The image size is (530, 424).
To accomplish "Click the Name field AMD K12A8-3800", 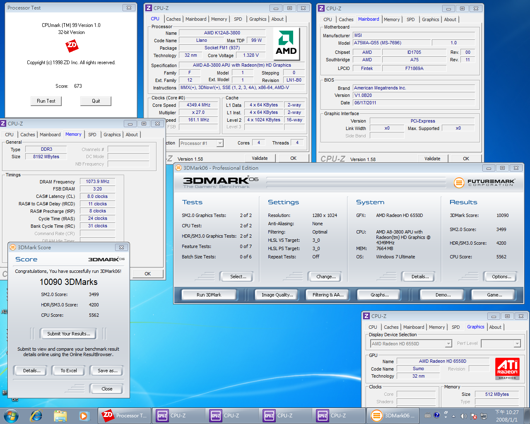I will pos(222,33).
